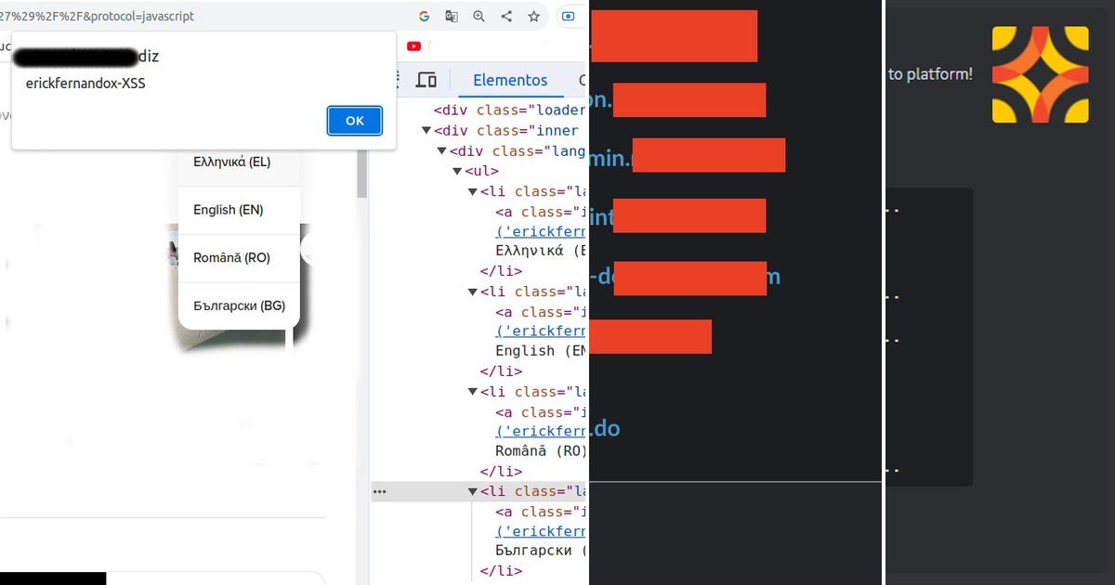The image size is (1115, 585).
Task: Click the share icon in the browser toolbar
Action: 505,16
